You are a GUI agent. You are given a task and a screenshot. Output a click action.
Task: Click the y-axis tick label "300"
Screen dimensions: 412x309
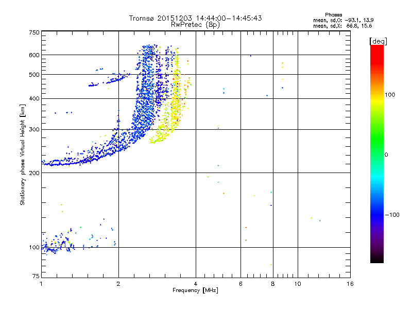(34, 130)
